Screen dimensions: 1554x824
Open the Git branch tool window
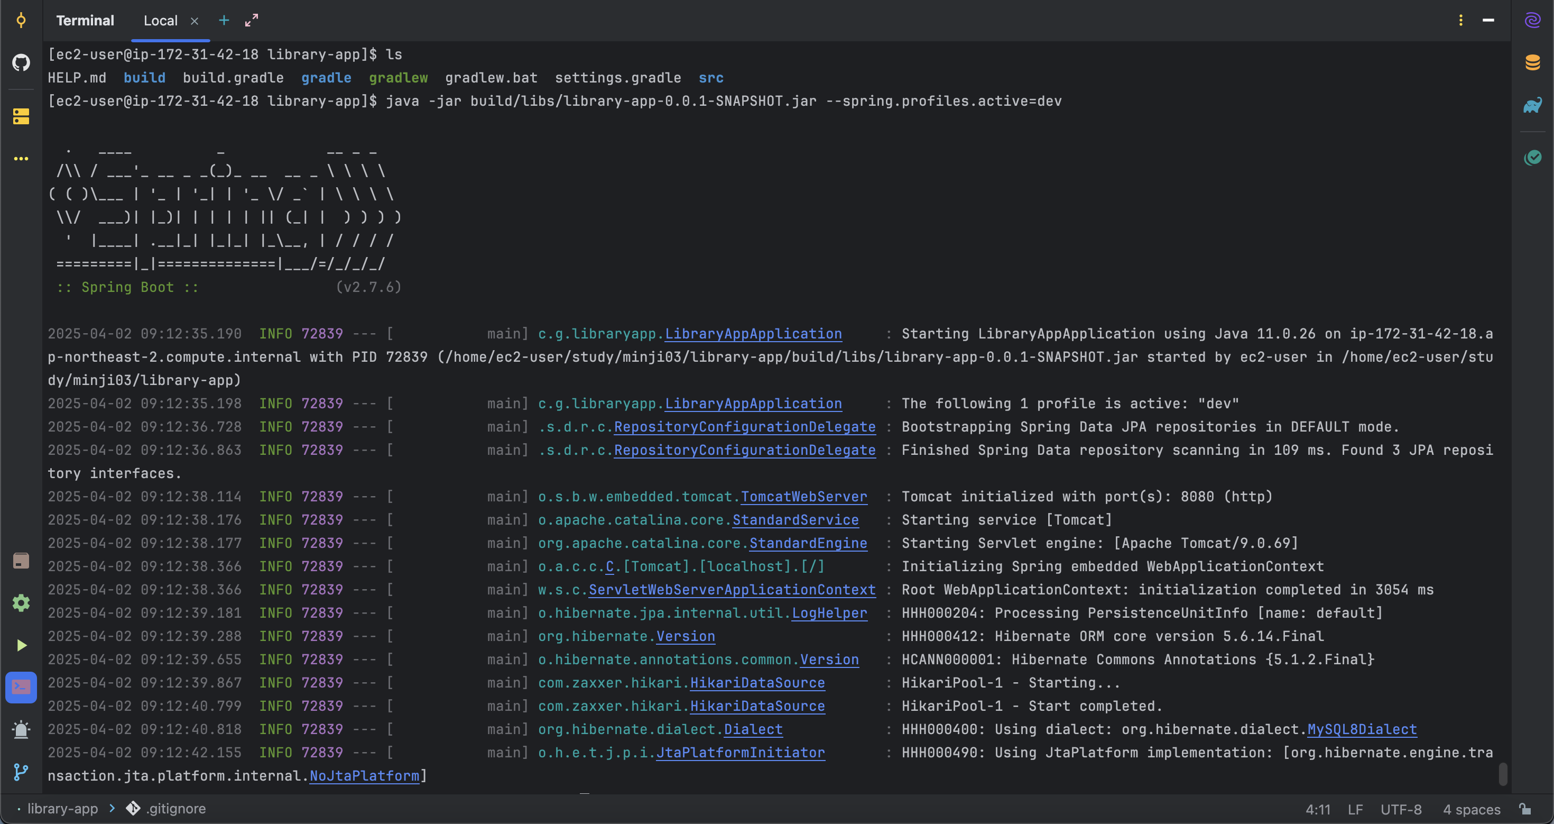(21, 772)
